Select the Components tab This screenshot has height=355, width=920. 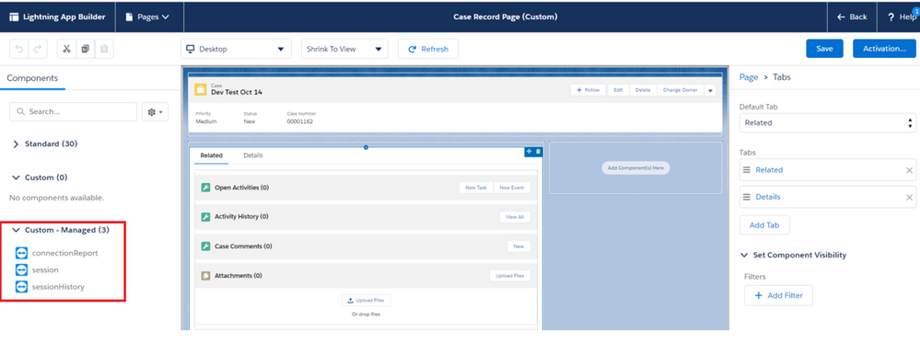click(32, 78)
